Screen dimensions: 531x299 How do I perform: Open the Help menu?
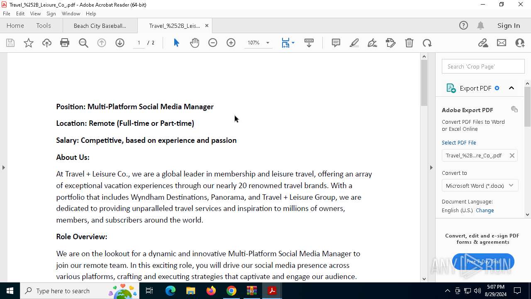pos(91,14)
